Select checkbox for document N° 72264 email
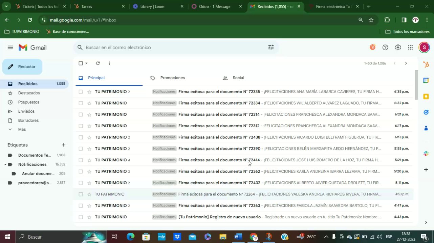The height and width of the screenshot is (243, 434). (x=81, y=194)
